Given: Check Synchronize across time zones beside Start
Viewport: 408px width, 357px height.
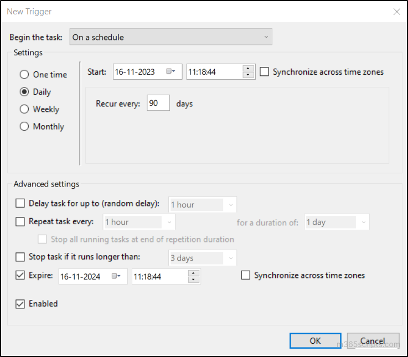Looking at the screenshot, I should pos(264,72).
